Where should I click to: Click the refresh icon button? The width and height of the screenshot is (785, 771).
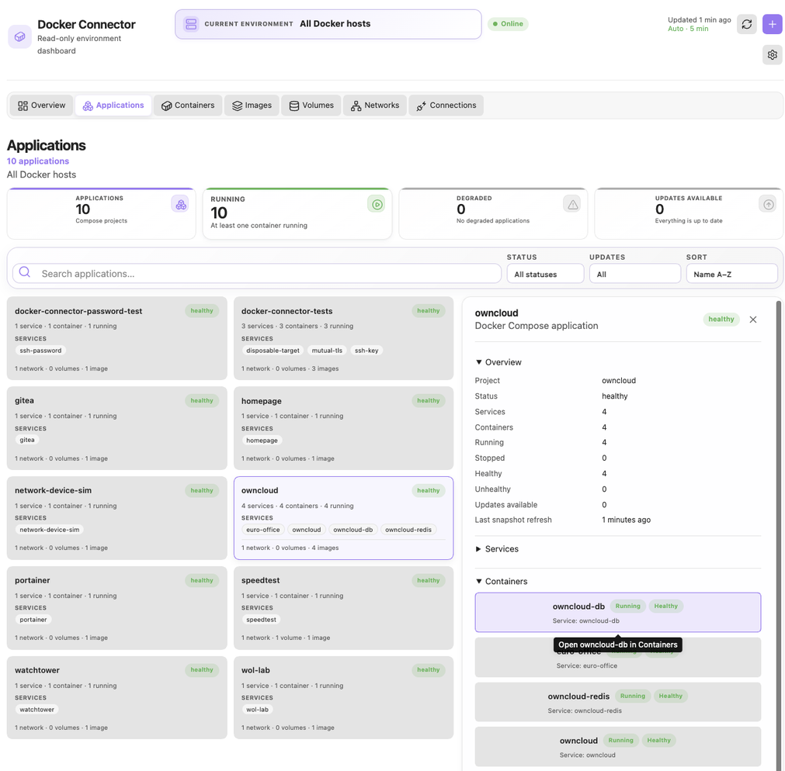pos(746,24)
